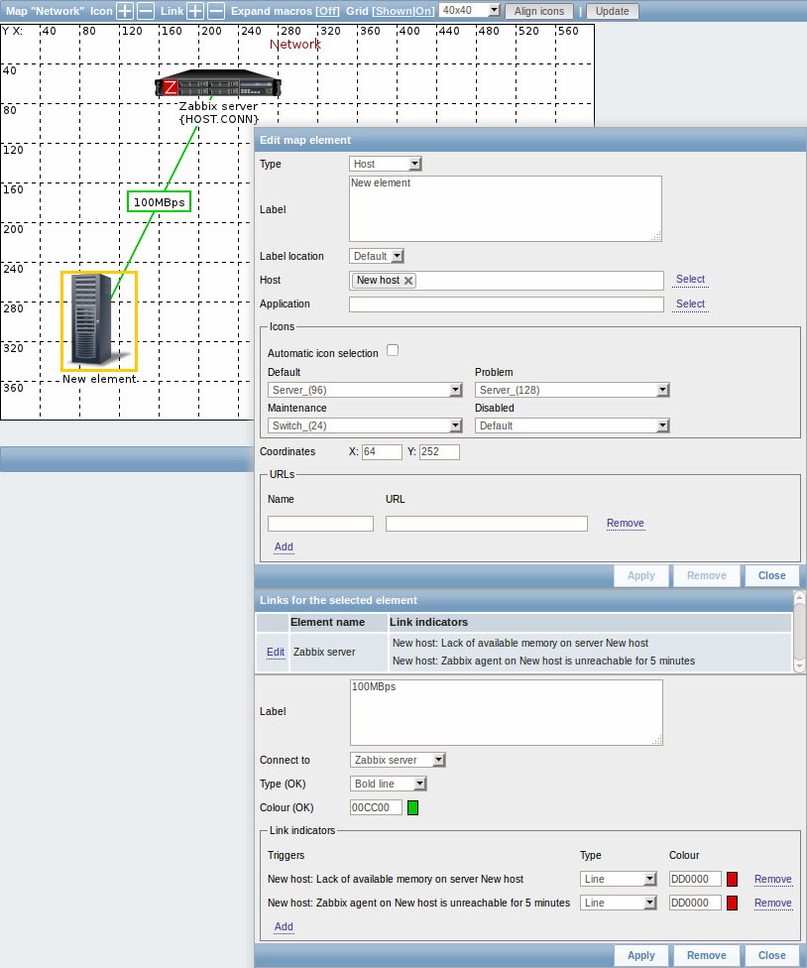Click the Colour (OK) hex field 00CC00
This screenshot has height=968, width=807.
(376, 807)
